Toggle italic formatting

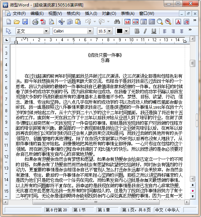(x=145, y=31)
